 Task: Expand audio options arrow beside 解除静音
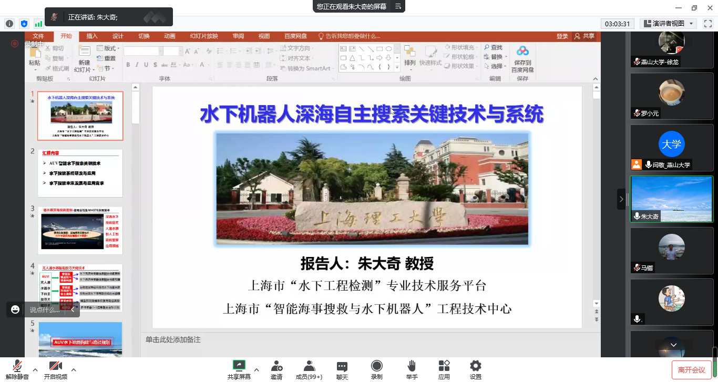coord(35,369)
